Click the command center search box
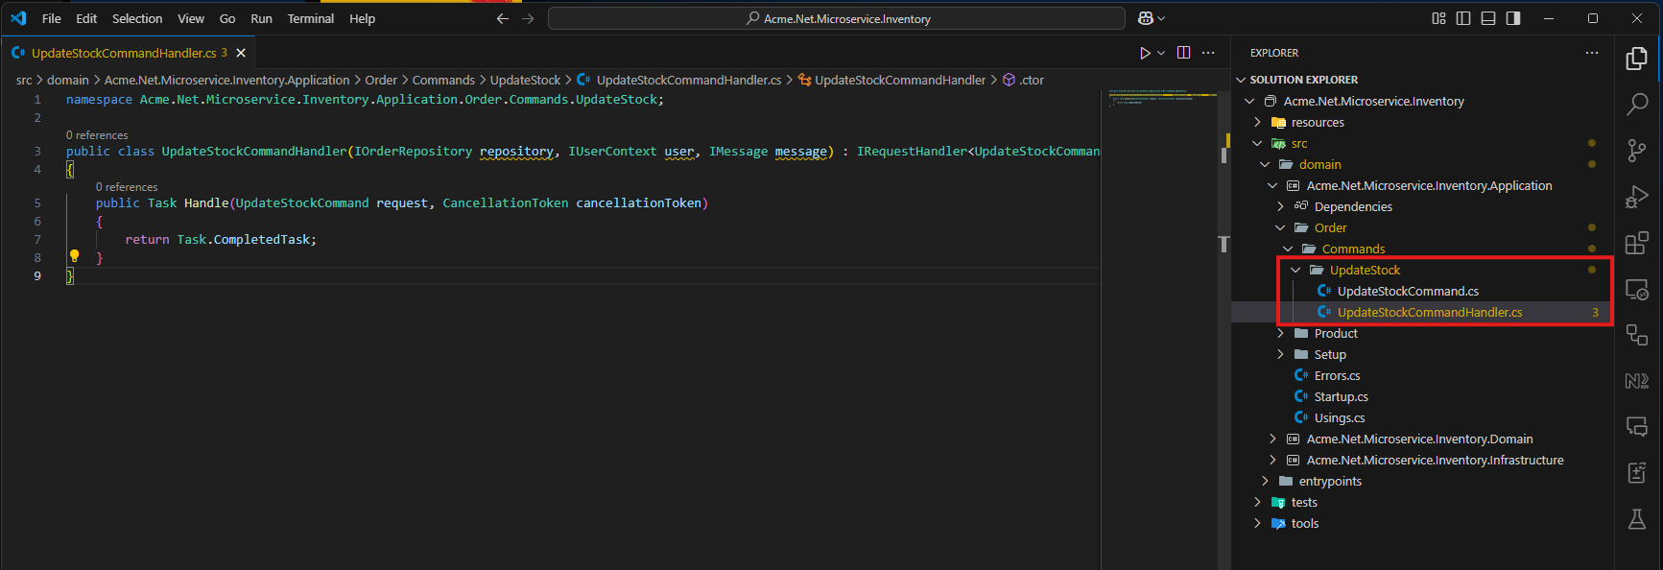 click(x=837, y=18)
